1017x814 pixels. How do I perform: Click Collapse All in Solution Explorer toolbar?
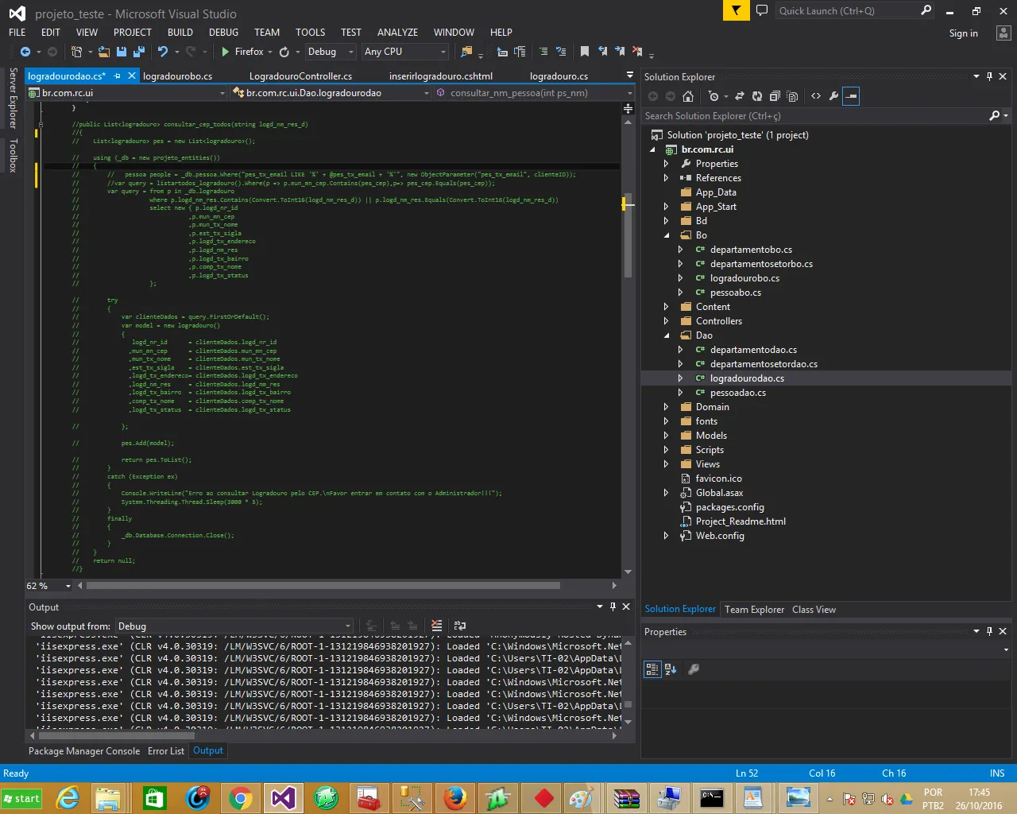click(774, 96)
